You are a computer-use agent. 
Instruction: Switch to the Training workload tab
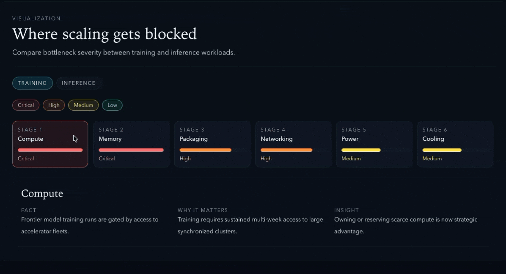(33, 83)
